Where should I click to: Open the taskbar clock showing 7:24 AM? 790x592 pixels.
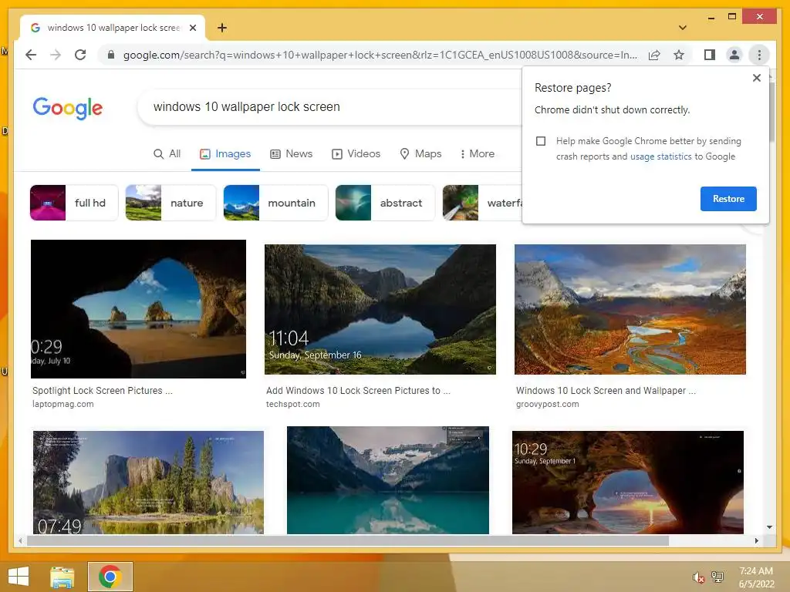coord(756,577)
